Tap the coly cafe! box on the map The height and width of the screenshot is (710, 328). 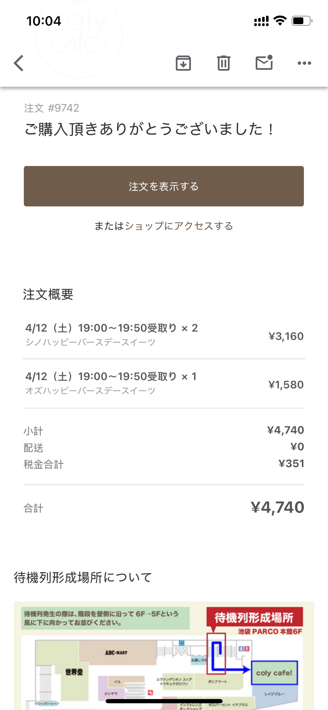[x=274, y=673]
